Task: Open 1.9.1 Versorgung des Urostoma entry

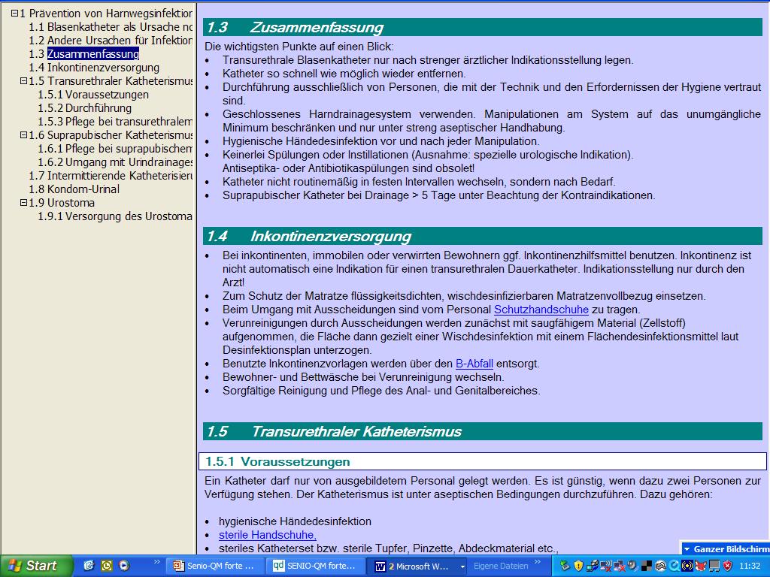Action: tap(115, 216)
